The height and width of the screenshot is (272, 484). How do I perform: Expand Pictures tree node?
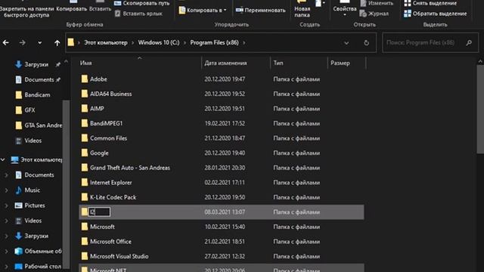pos(6,206)
